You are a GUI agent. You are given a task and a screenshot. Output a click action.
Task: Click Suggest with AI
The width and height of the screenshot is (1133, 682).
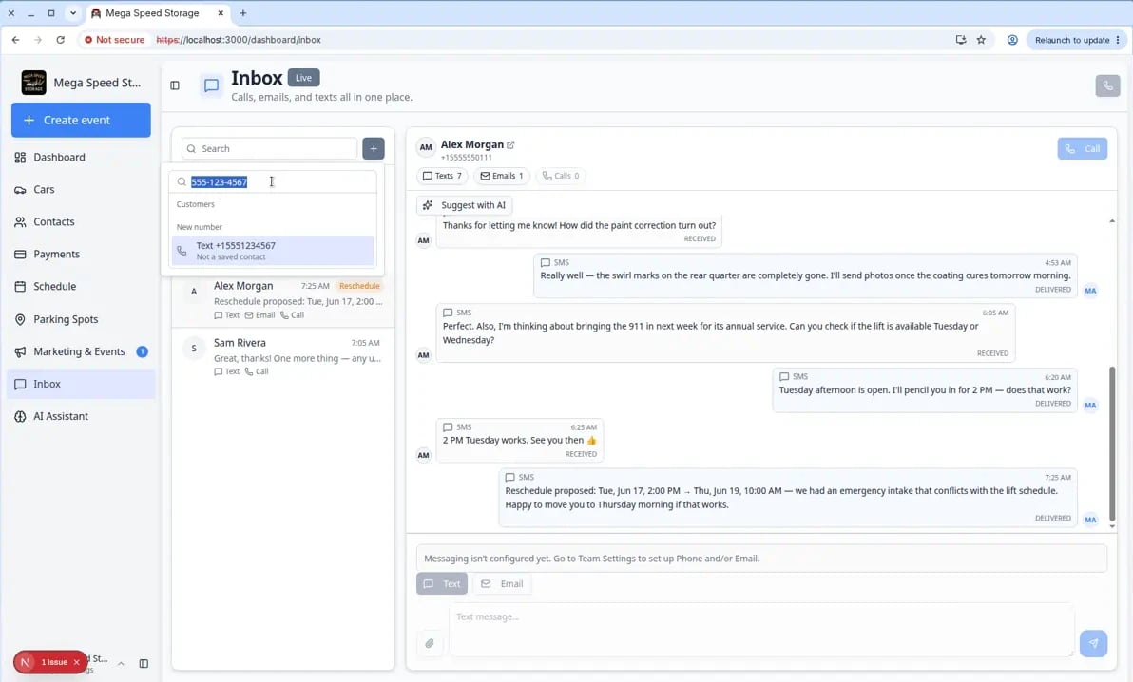pyautogui.click(x=465, y=205)
